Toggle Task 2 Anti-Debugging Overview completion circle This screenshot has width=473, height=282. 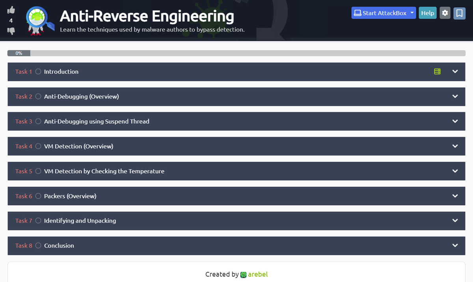point(38,96)
